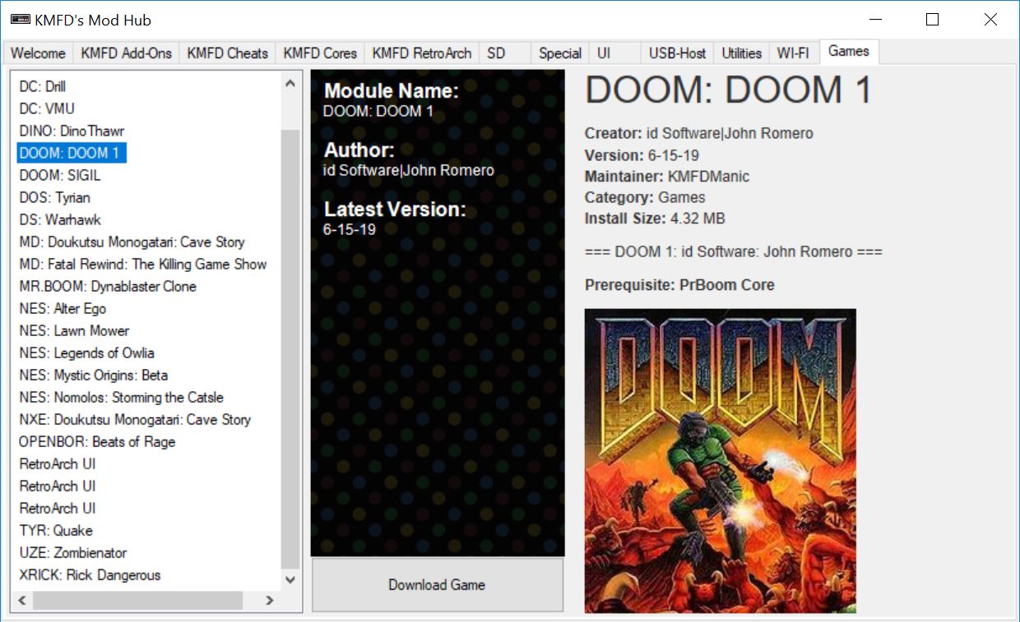Viewport: 1020px width, 622px height.
Task: Select DINO: DinoThawr in the list
Action: [72, 131]
